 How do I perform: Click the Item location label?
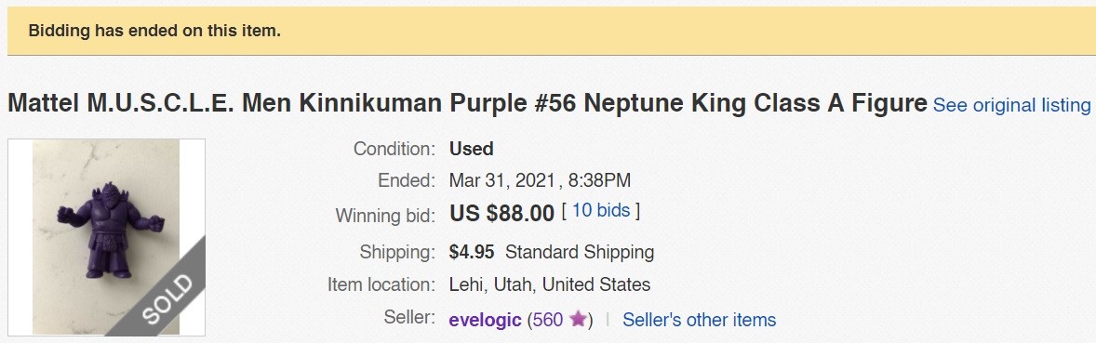pos(381,285)
